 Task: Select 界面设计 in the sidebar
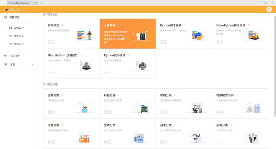point(19,44)
